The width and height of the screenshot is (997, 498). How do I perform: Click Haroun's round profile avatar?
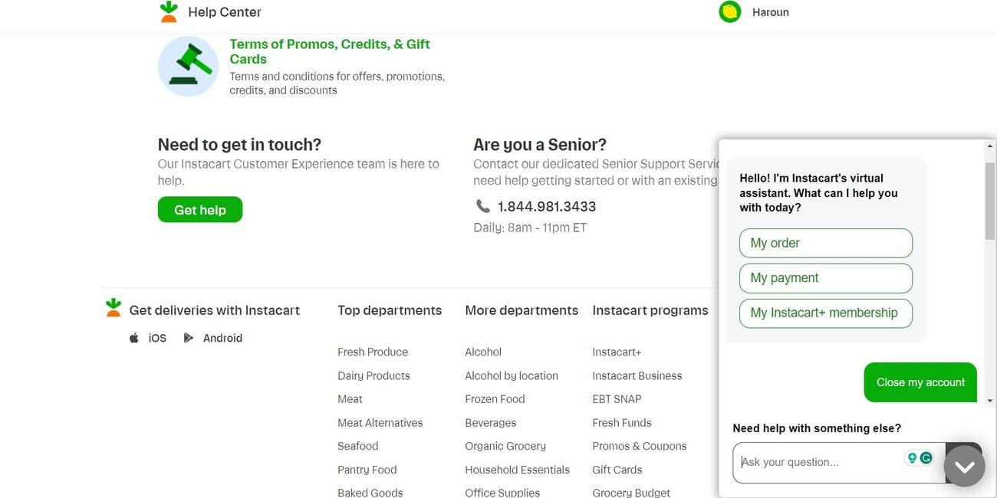pyautogui.click(x=729, y=11)
